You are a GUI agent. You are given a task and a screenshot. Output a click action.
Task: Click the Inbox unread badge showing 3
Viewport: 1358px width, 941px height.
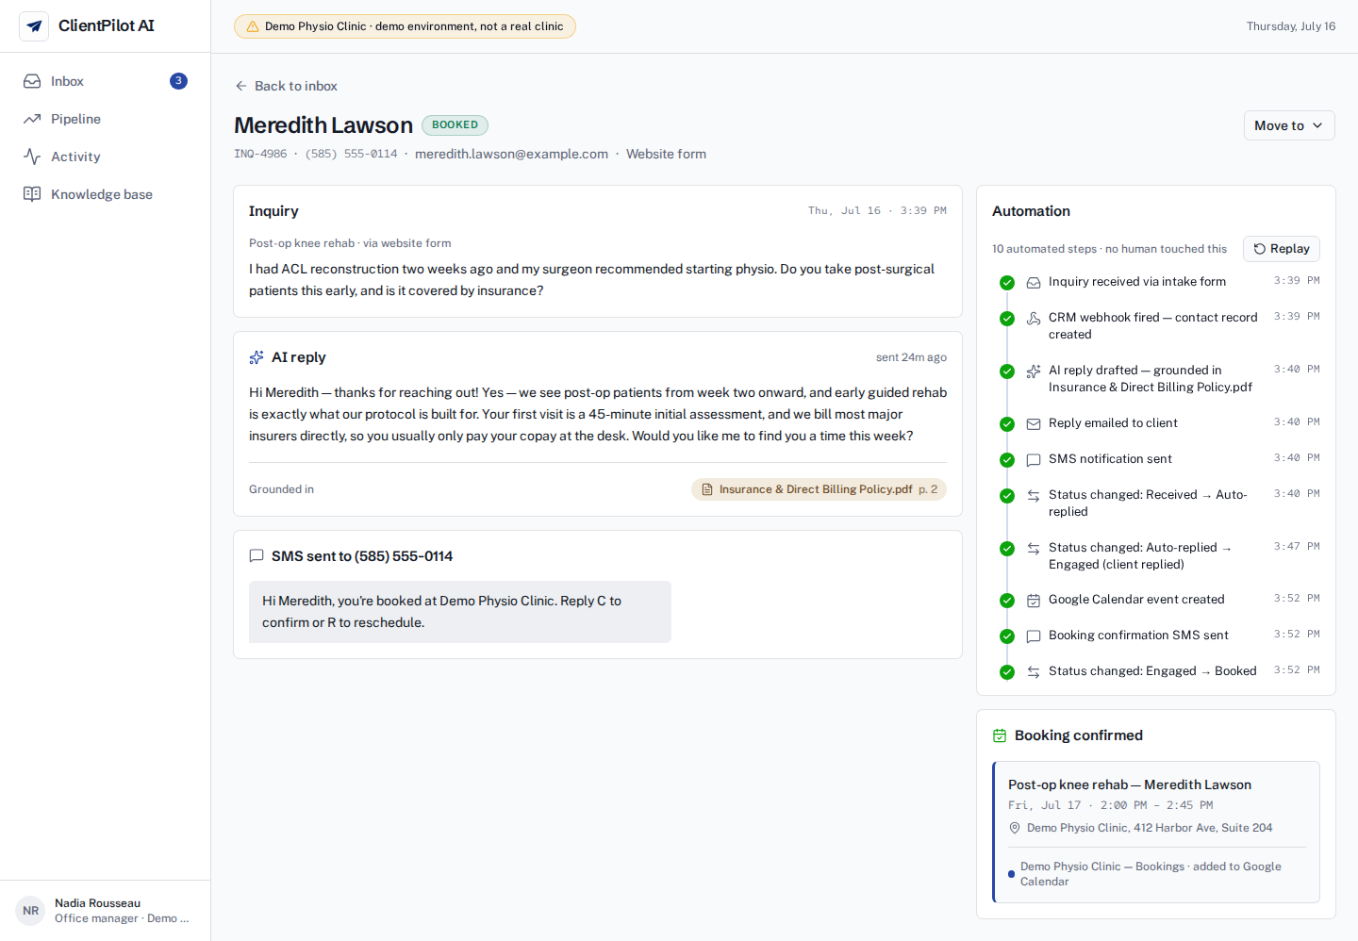click(178, 81)
